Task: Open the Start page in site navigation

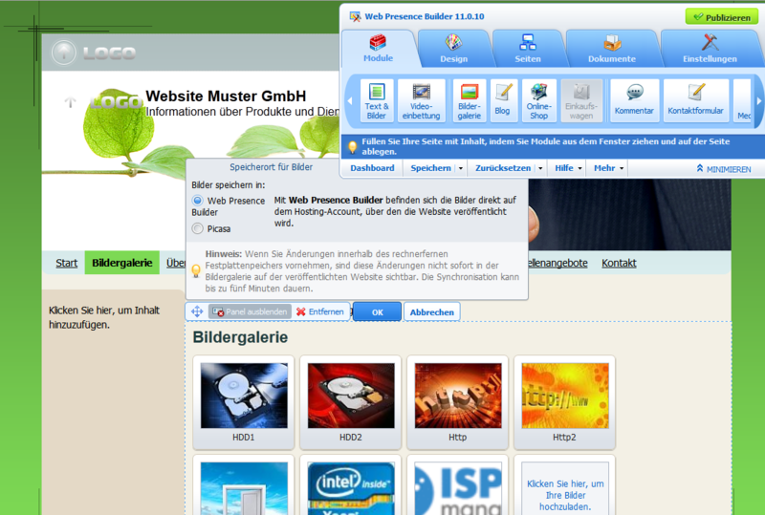Action: pos(66,263)
